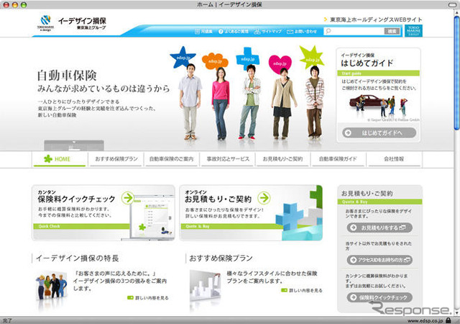Click the 完了 status text
The height and width of the screenshot is (324, 460).
tap(6, 320)
